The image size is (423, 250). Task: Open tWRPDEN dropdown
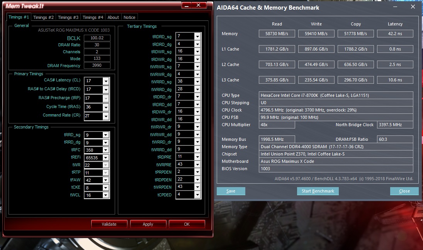pyautogui.click(x=197, y=187)
